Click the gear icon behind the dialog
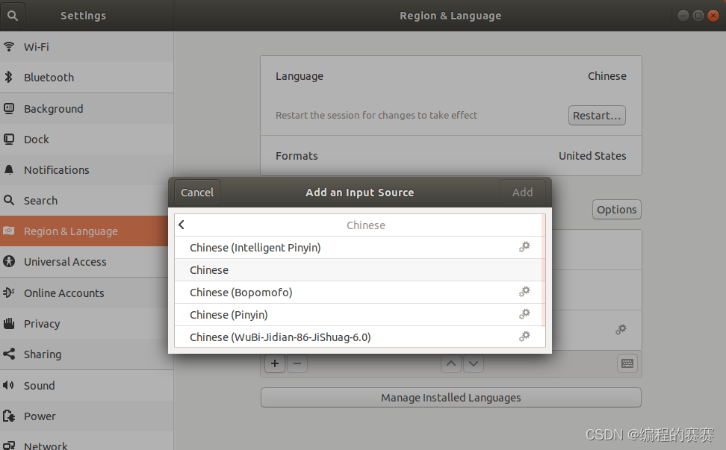This screenshot has height=450, width=726. (x=621, y=329)
